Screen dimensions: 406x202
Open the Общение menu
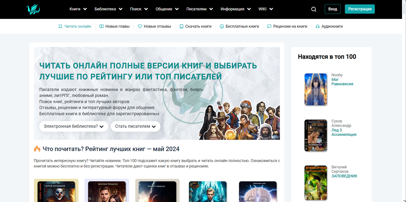click(x=164, y=9)
